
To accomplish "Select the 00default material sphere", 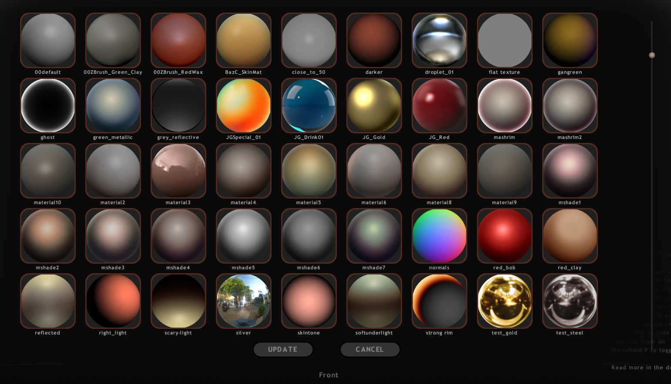I will tap(48, 40).
